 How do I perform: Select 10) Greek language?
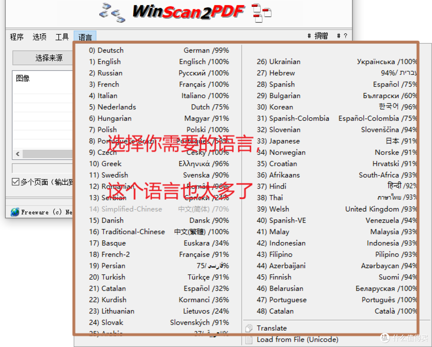[159, 163]
